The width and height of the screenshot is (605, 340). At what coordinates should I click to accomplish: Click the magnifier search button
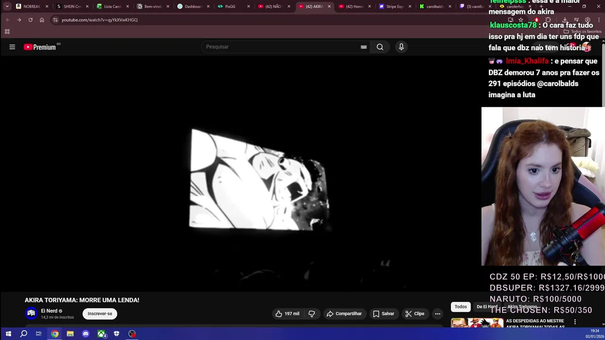click(x=380, y=47)
